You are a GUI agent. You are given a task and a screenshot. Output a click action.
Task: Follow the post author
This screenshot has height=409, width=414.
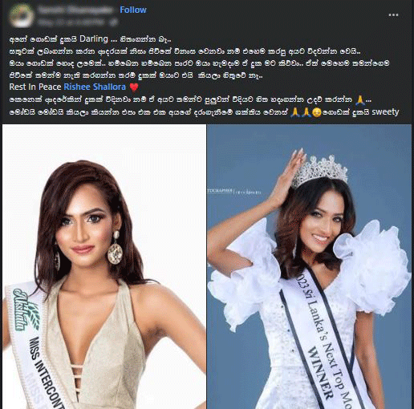pos(133,10)
